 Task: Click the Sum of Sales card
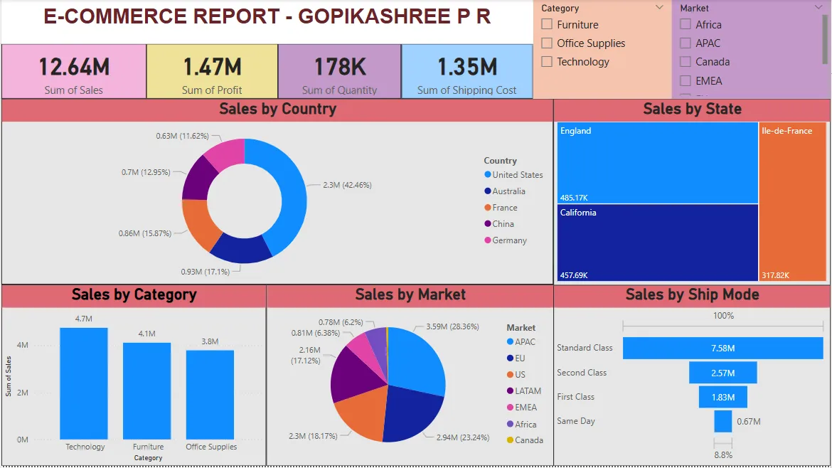(x=74, y=72)
